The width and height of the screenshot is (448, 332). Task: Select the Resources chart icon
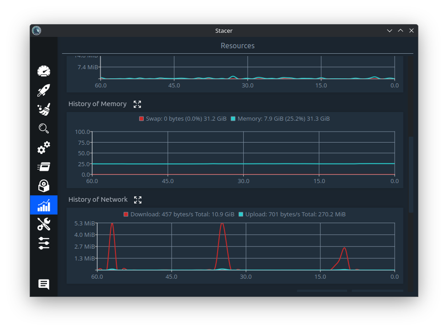tap(44, 205)
